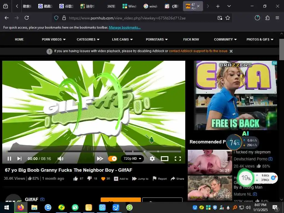Open Internet Explorer from the taskbar
284x213 pixels.
[48, 207]
